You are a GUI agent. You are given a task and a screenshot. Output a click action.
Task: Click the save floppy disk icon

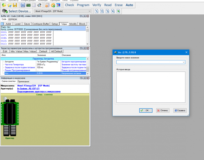pos(15,5)
